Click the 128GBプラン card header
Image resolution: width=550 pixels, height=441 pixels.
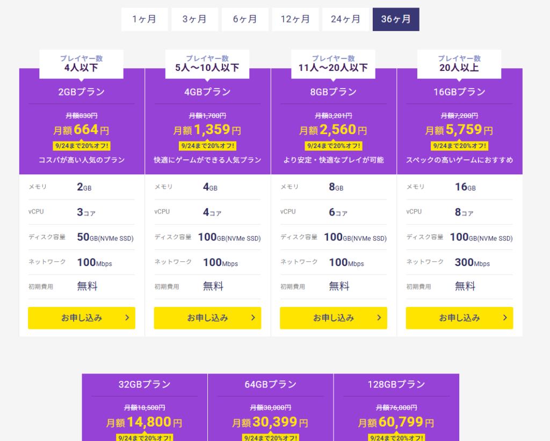point(396,384)
